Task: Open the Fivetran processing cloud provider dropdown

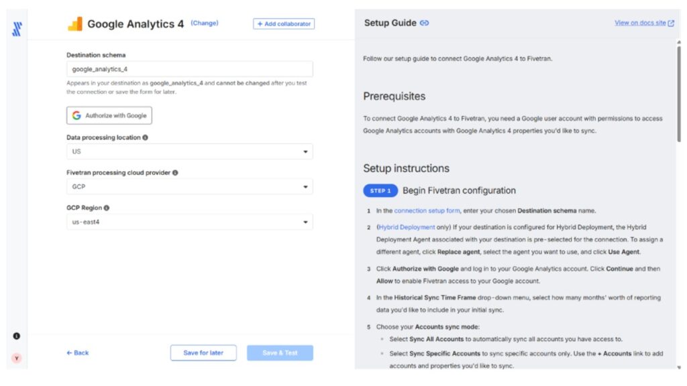Action: [190, 187]
